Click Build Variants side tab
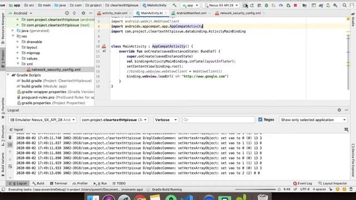Viewport: 356px width, 200px height. (3, 165)
